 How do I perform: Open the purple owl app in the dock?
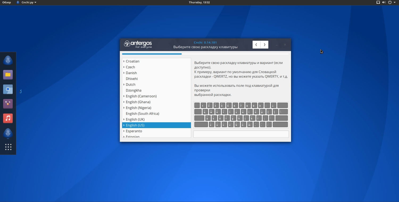8,103
